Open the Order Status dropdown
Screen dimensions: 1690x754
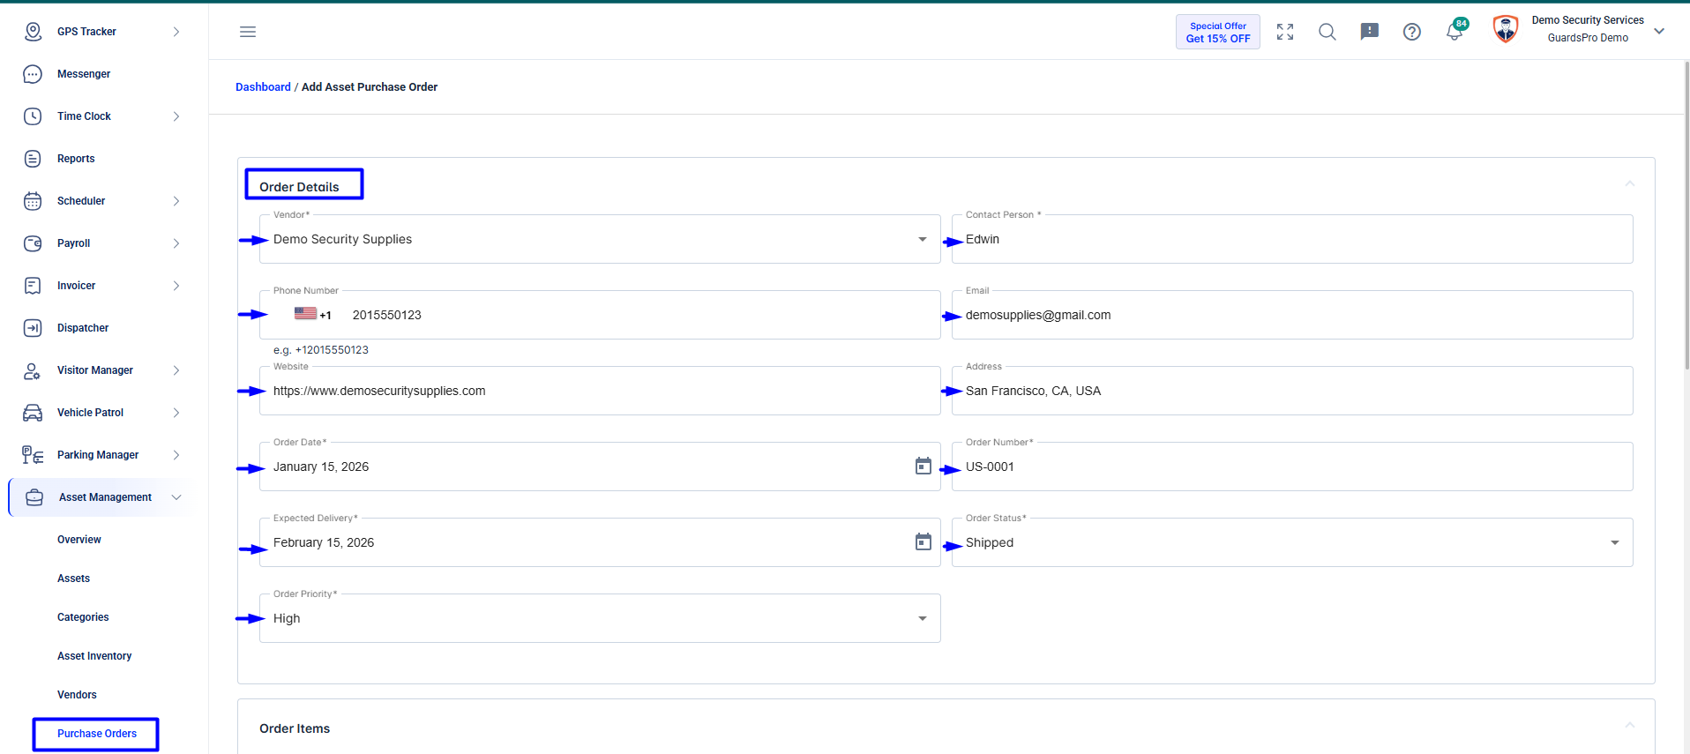pyautogui.click(x=1292, y=542)
